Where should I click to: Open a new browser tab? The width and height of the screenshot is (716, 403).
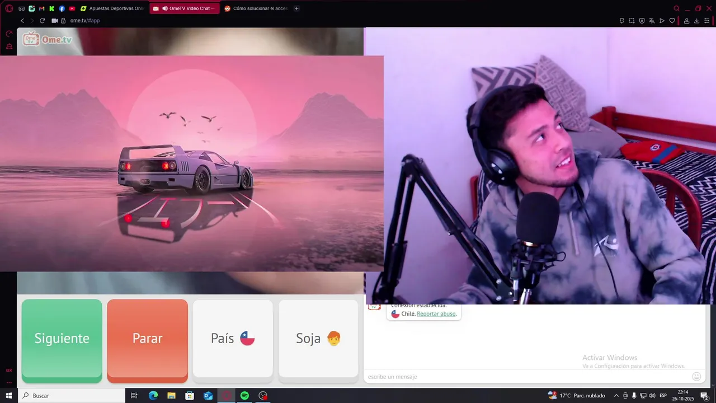(296, 8)
